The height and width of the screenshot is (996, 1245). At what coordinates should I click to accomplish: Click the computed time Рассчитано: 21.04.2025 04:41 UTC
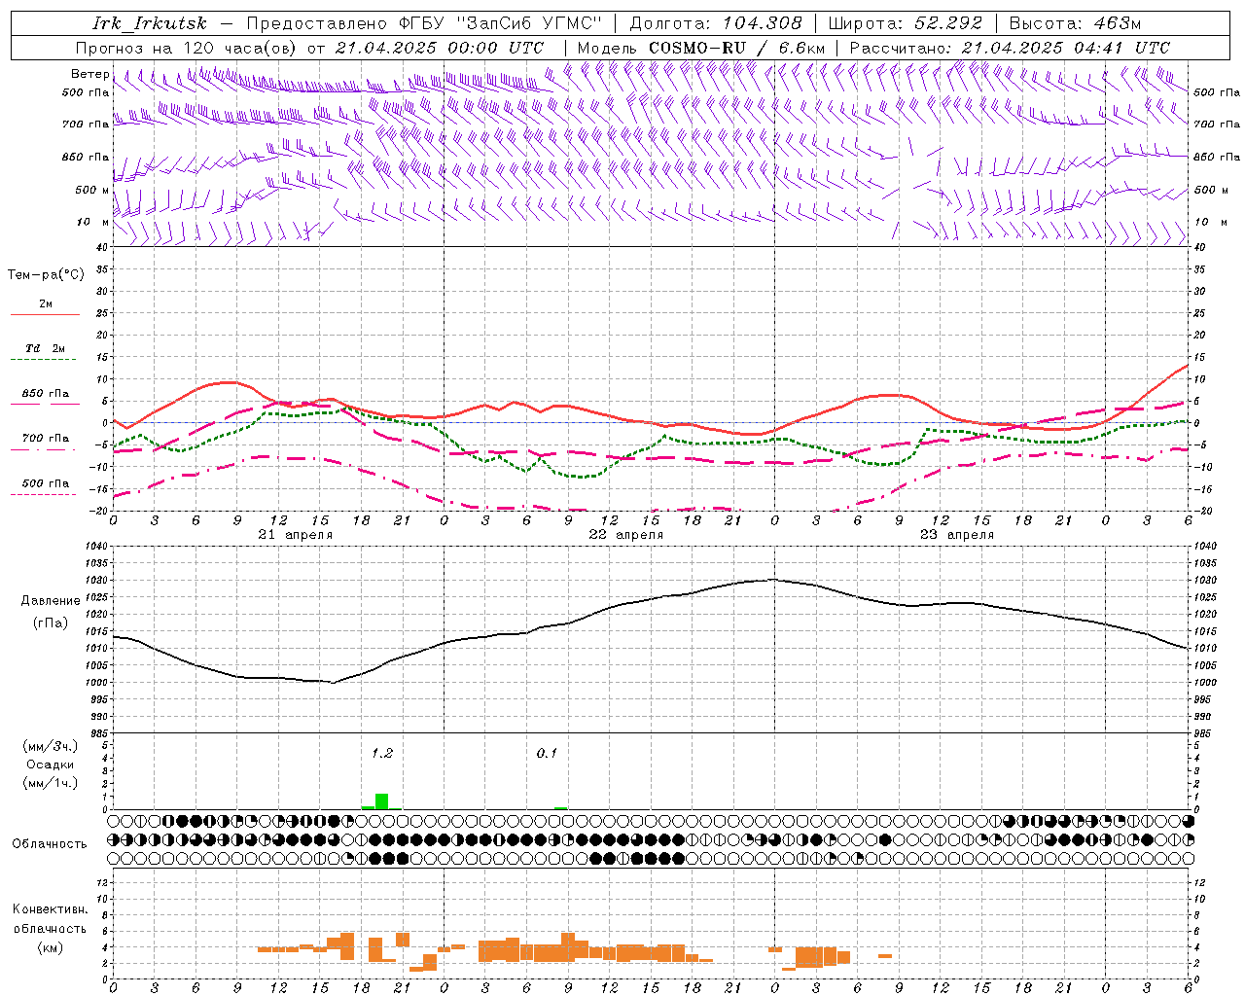pyautogui.click(x=1010, y=48)
